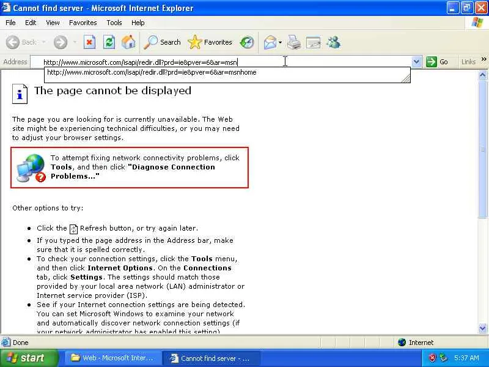Click the autocomplete list resize grip
The width and height of the screenshot is (489, 367).
pyautogui.click(x=406, y=79)
